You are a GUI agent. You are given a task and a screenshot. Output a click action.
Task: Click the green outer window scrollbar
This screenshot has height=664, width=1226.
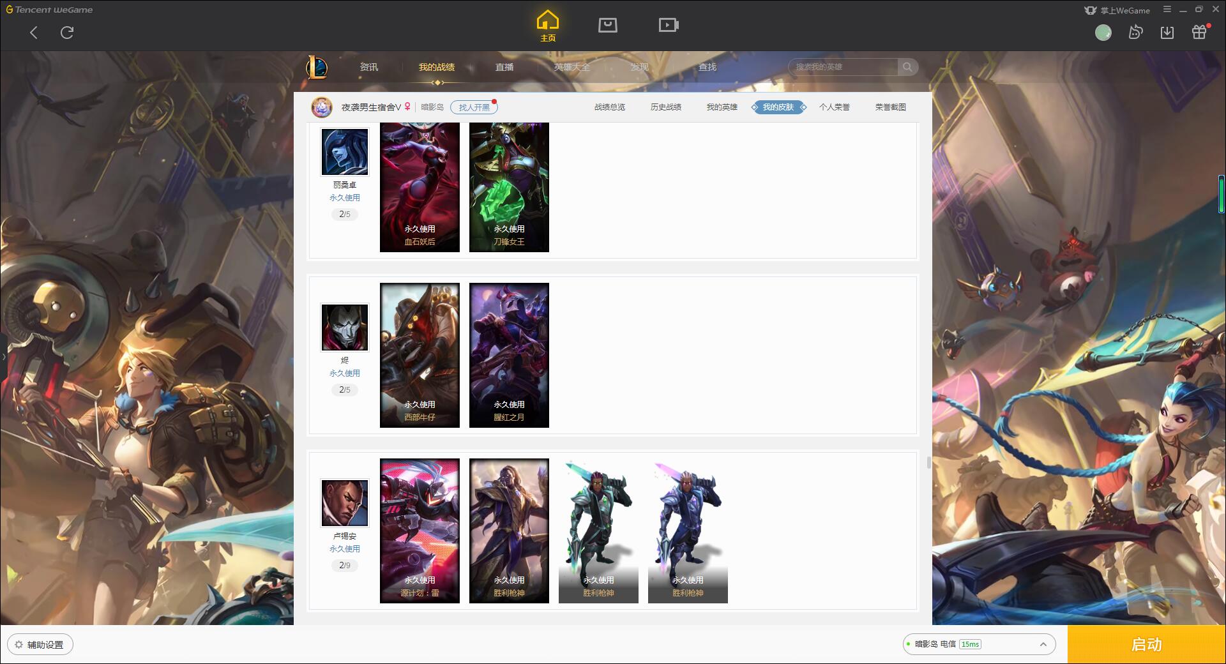pyautogui.click(x=1222, y=194)
